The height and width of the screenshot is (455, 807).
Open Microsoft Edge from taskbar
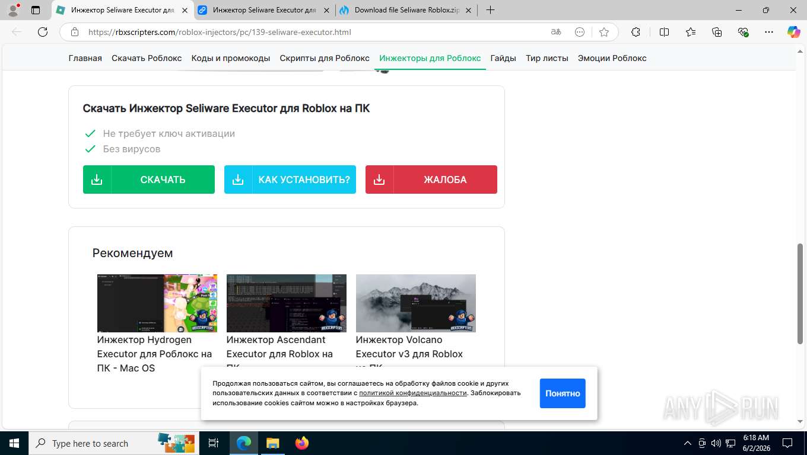pos(244,443)
